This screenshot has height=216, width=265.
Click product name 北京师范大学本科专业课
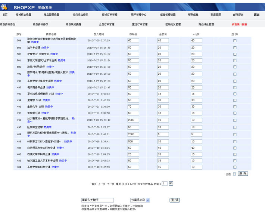(x=41, y=148)
